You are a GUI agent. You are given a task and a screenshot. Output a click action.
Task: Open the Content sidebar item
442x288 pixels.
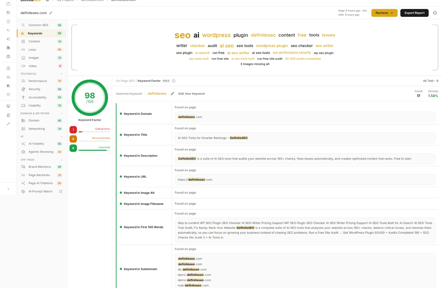point(42,41)
